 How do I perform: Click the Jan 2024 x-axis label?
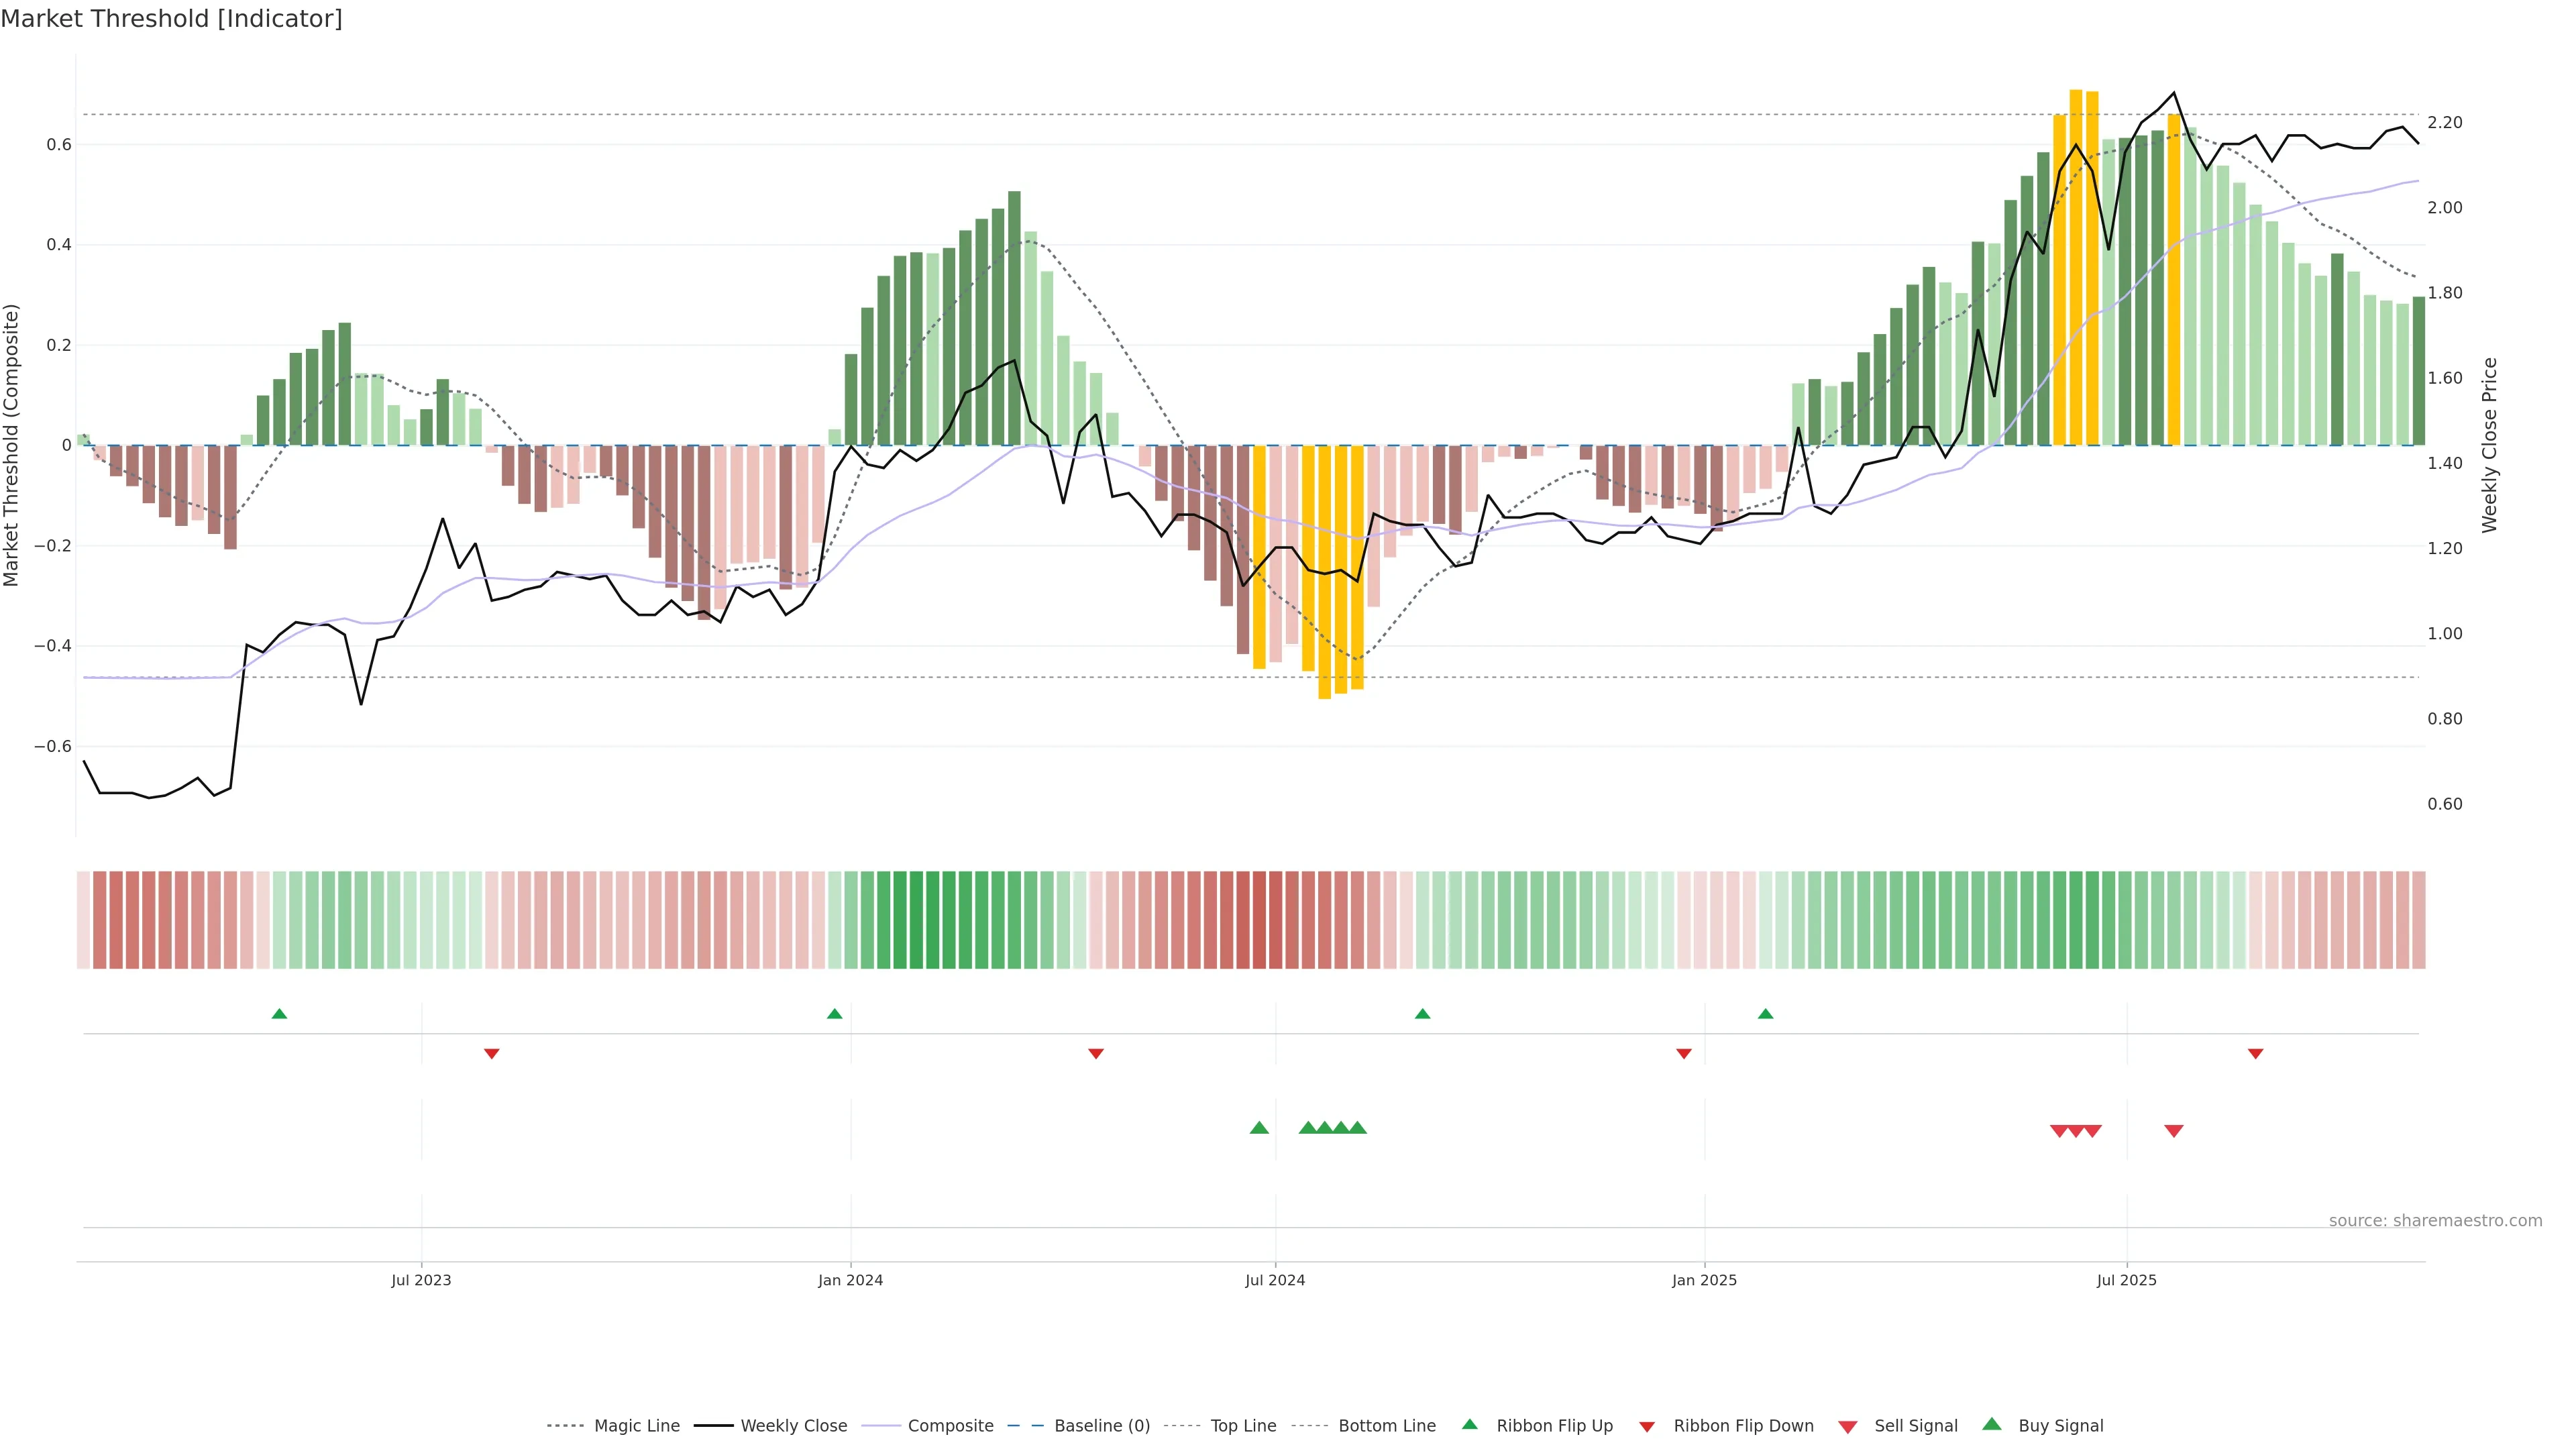click(x=850, y=1280)
